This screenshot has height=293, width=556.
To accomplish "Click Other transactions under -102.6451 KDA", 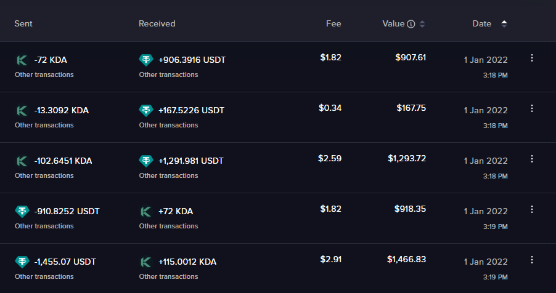I will click(44, 175).
